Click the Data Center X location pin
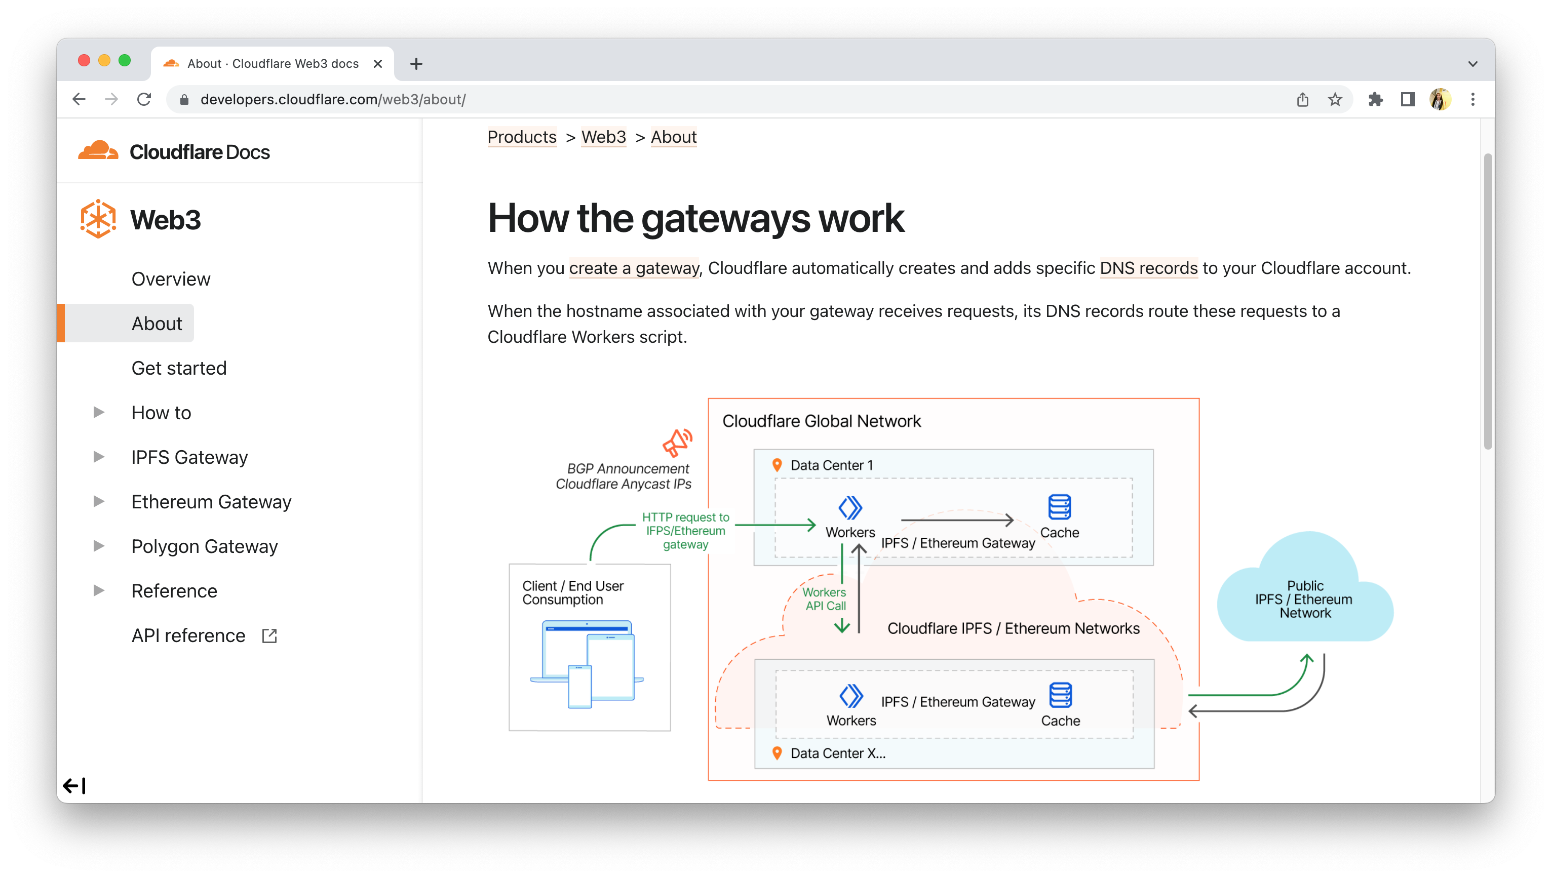 click(777, 753)
